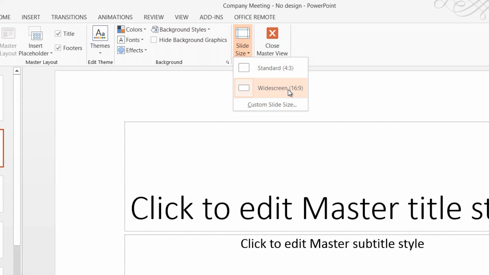Expand the Insert Placeholder dropdown arrow

point(51,53)
